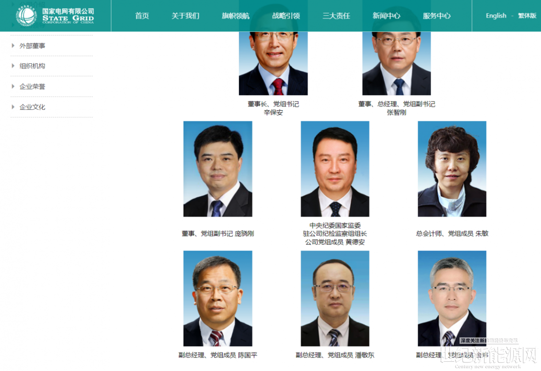Switch to 繁体版 version
Screen dimensions: 541x371
pyautogui.click(x=527, y=16)
